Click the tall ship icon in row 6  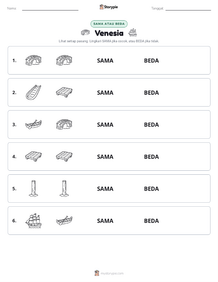[34, 221]
